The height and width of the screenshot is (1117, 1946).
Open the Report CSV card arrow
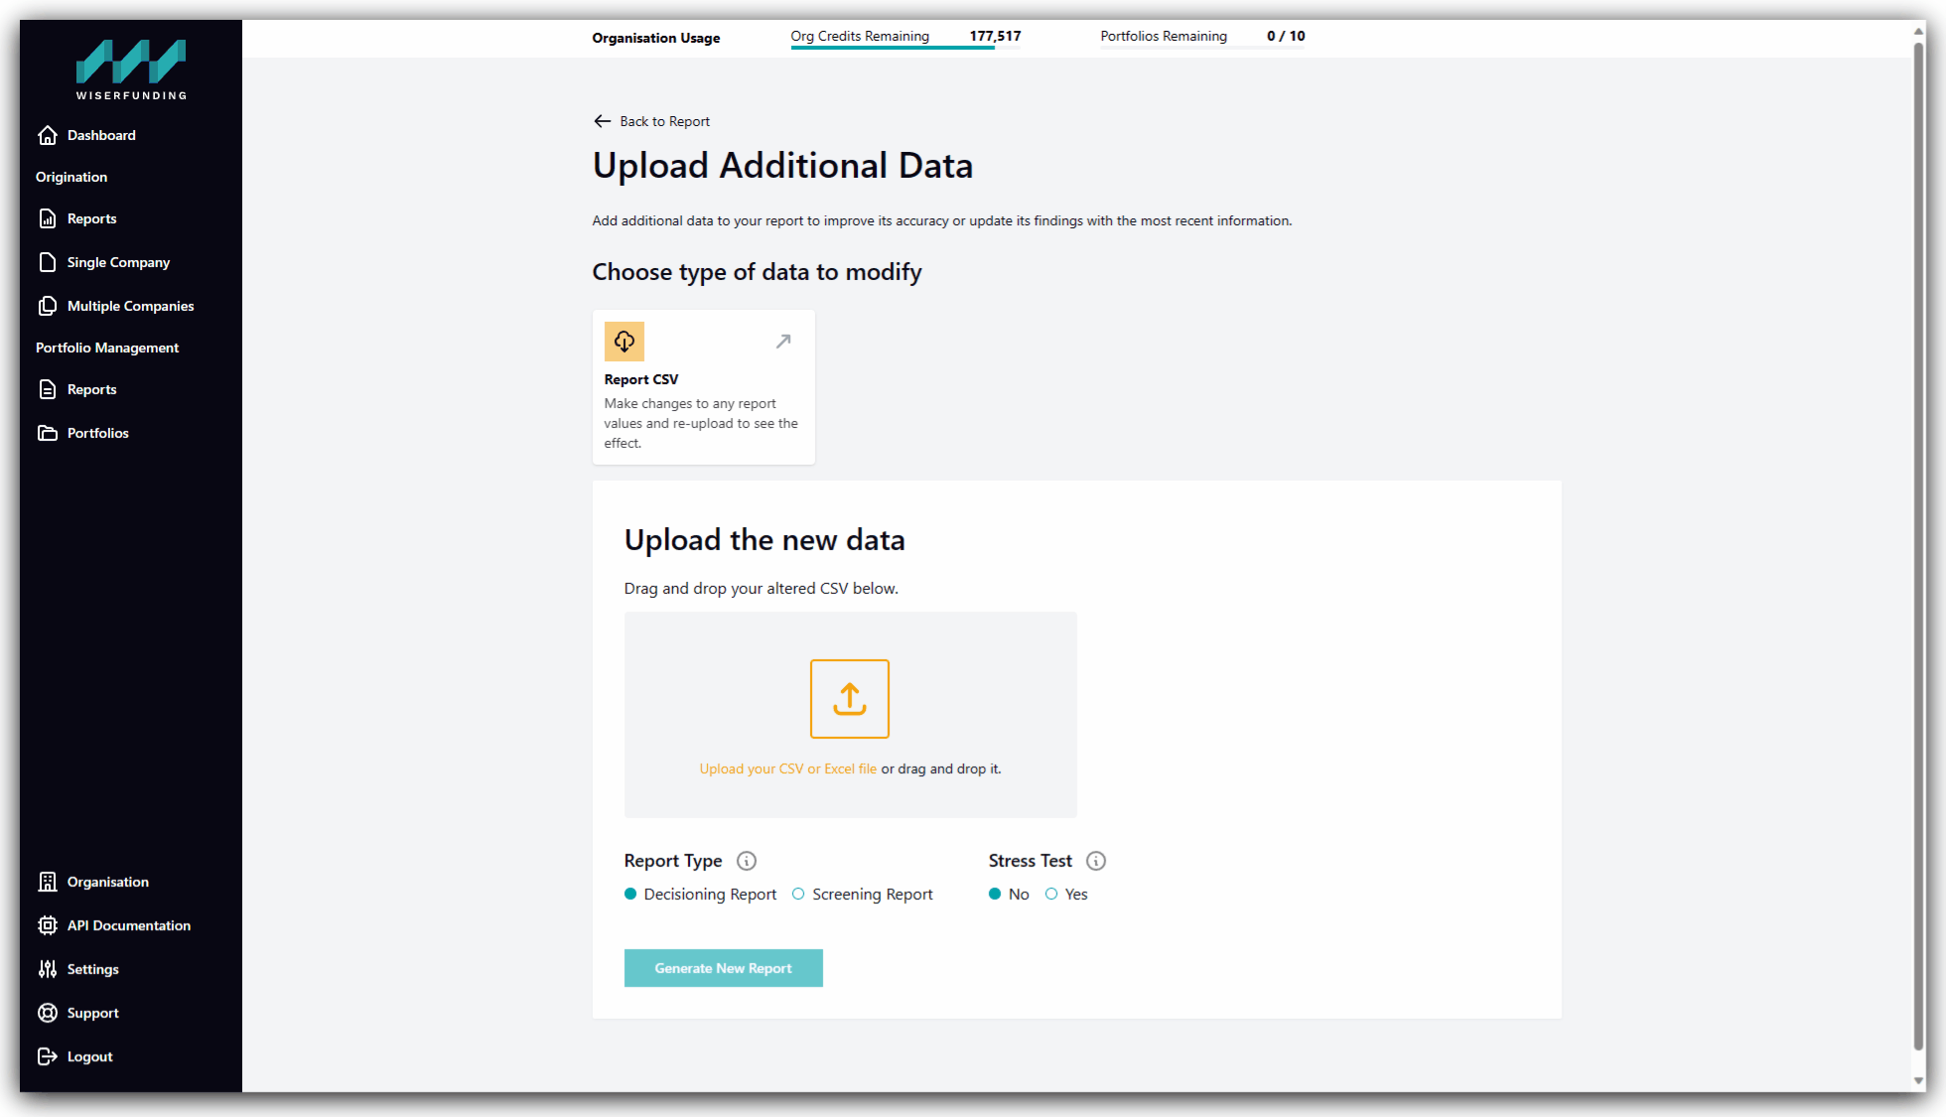(x=783, y=342)
